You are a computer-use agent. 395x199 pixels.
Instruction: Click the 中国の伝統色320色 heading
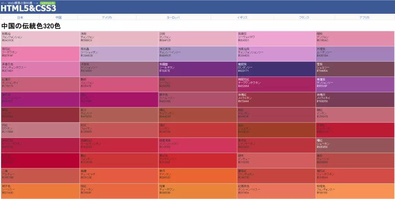(31, 26)
